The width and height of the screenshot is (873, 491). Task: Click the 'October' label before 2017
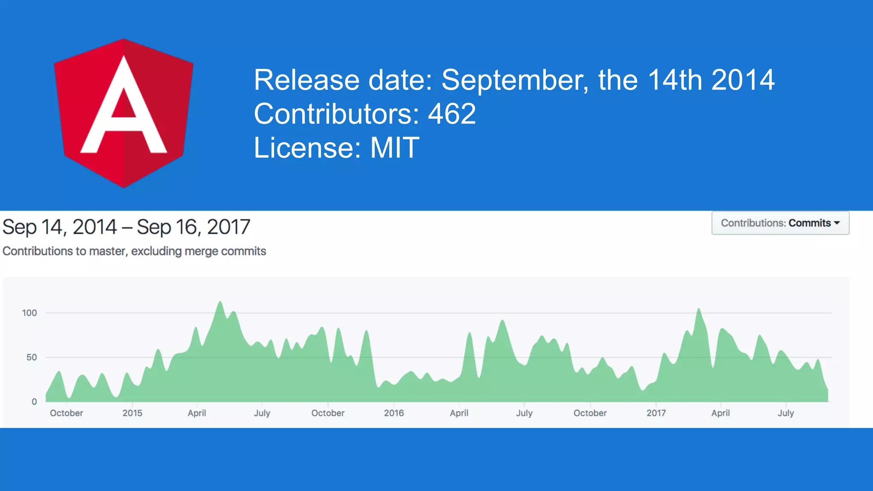(x=590, y=413)
